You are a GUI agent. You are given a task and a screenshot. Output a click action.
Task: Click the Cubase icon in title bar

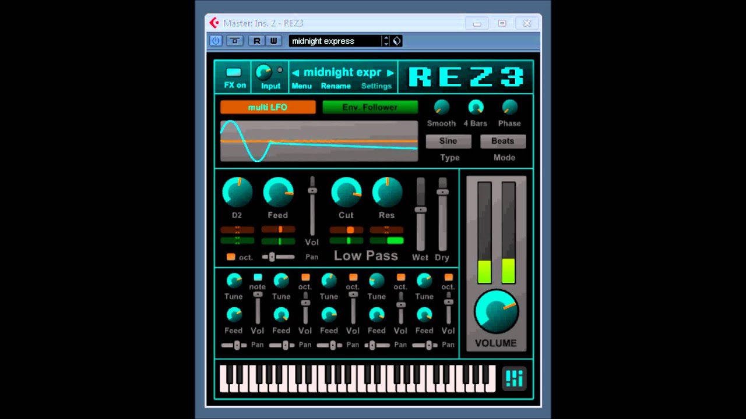tap(214, 23)
